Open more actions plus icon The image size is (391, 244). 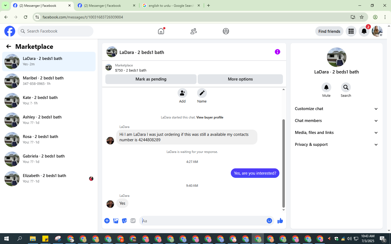tap(107, 221)
